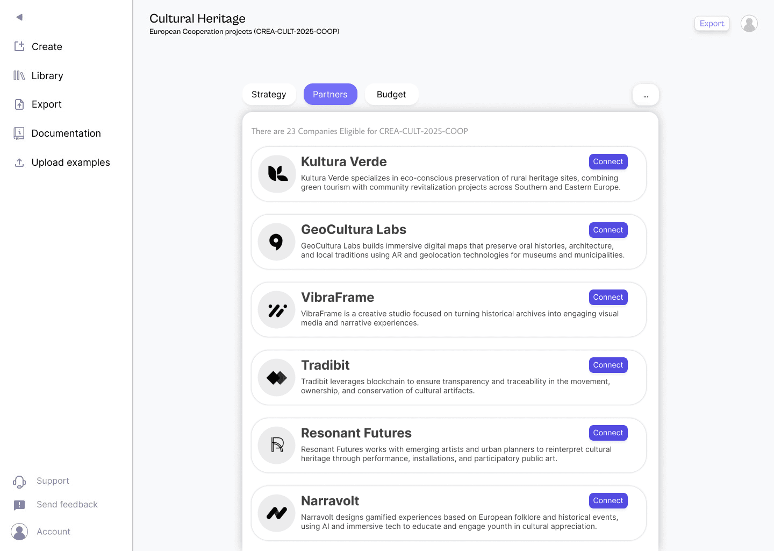774x551 pixels.
Task: Click the Send feedback icon
Action: click(19, 505)
